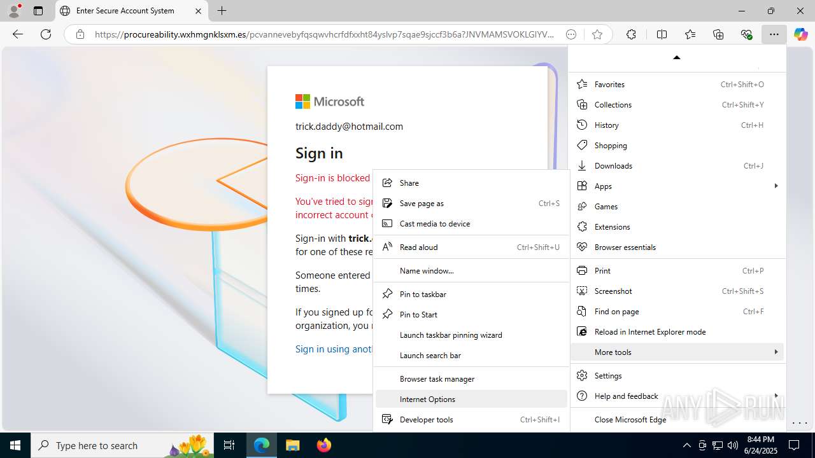Image resolution: width=815 pixels, height=458 pixels.
Task: Collapse menu with the up arrow
Action: [x=677, y=57]
